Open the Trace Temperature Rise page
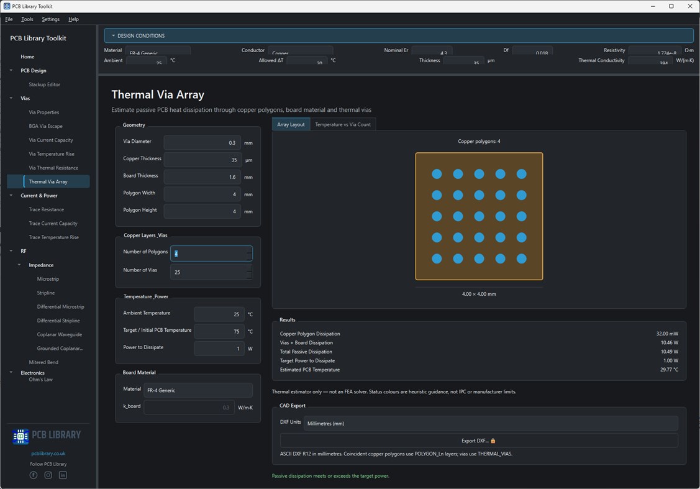Screen dimensions: 700x489 [53, 237]
